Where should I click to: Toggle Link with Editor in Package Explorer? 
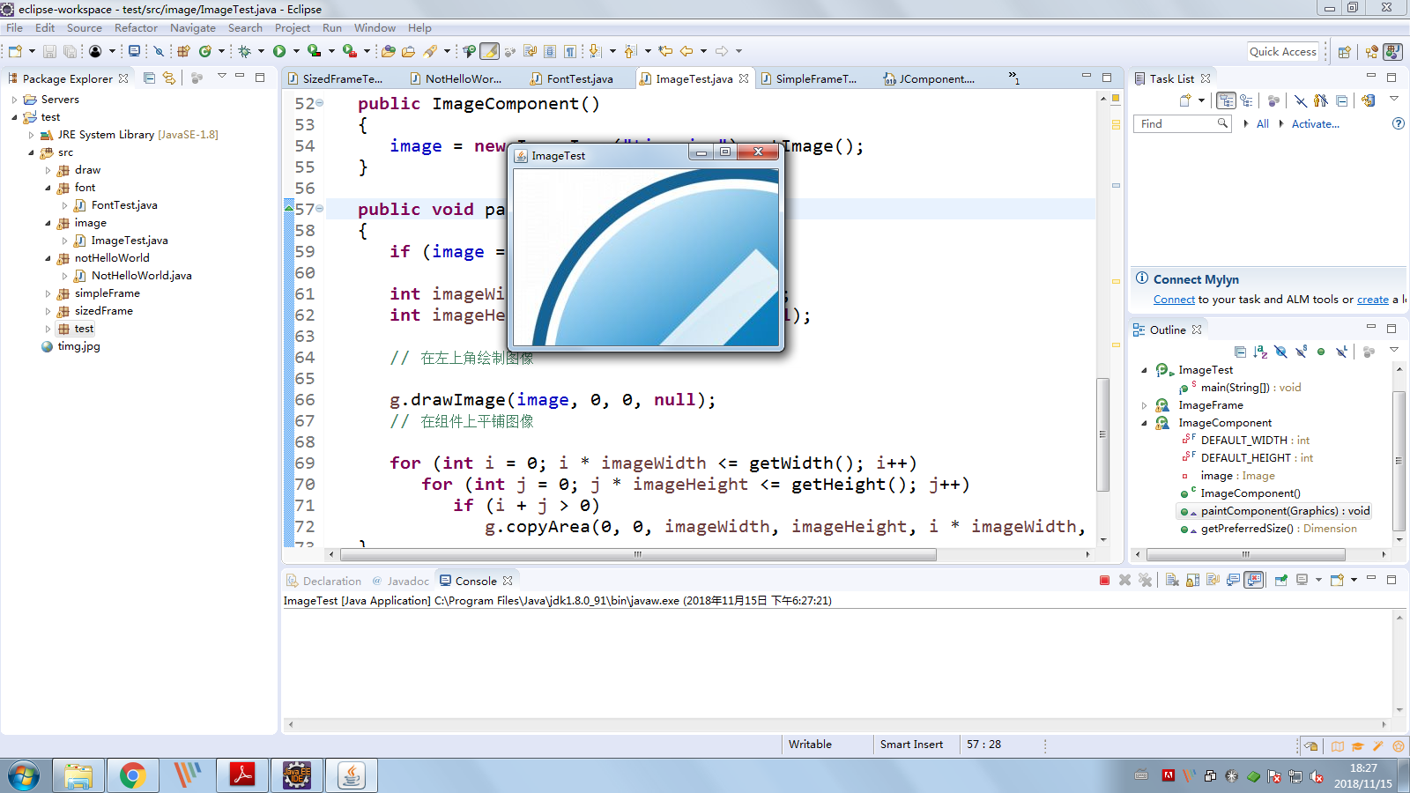click(169, 78)
